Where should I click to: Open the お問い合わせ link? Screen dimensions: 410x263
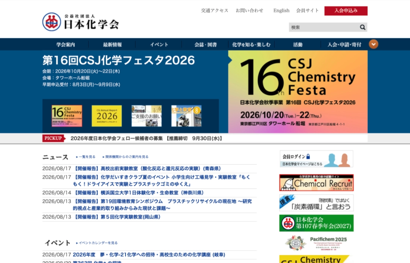[x=249, y=10]
